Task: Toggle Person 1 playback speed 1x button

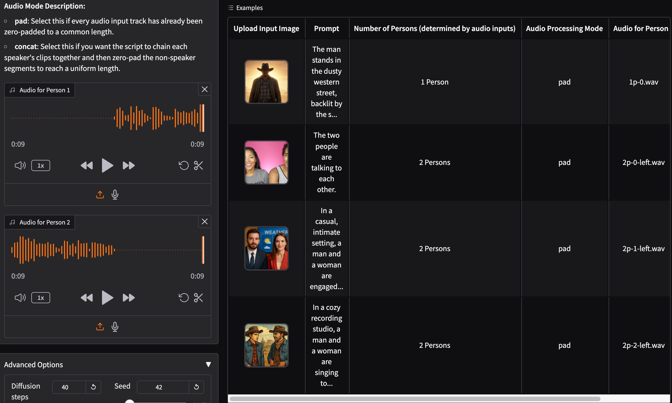Action: click(41, 165)
